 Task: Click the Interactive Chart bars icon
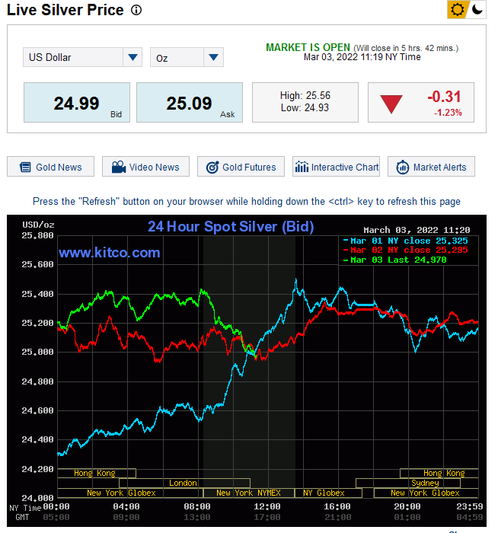(x=302, y=167)
